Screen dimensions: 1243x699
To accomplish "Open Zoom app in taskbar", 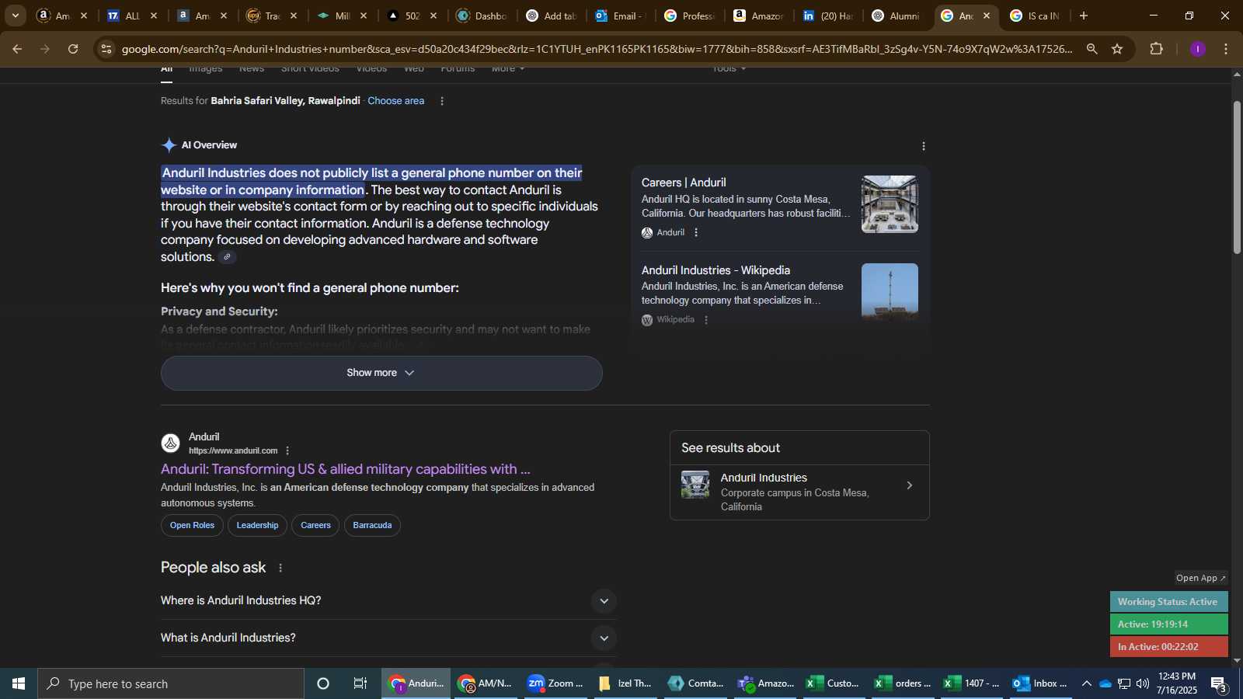I will point(555,683).
